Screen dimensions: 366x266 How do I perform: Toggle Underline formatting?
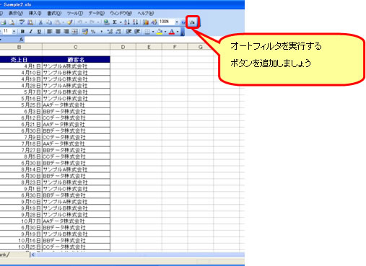[39, 32]
